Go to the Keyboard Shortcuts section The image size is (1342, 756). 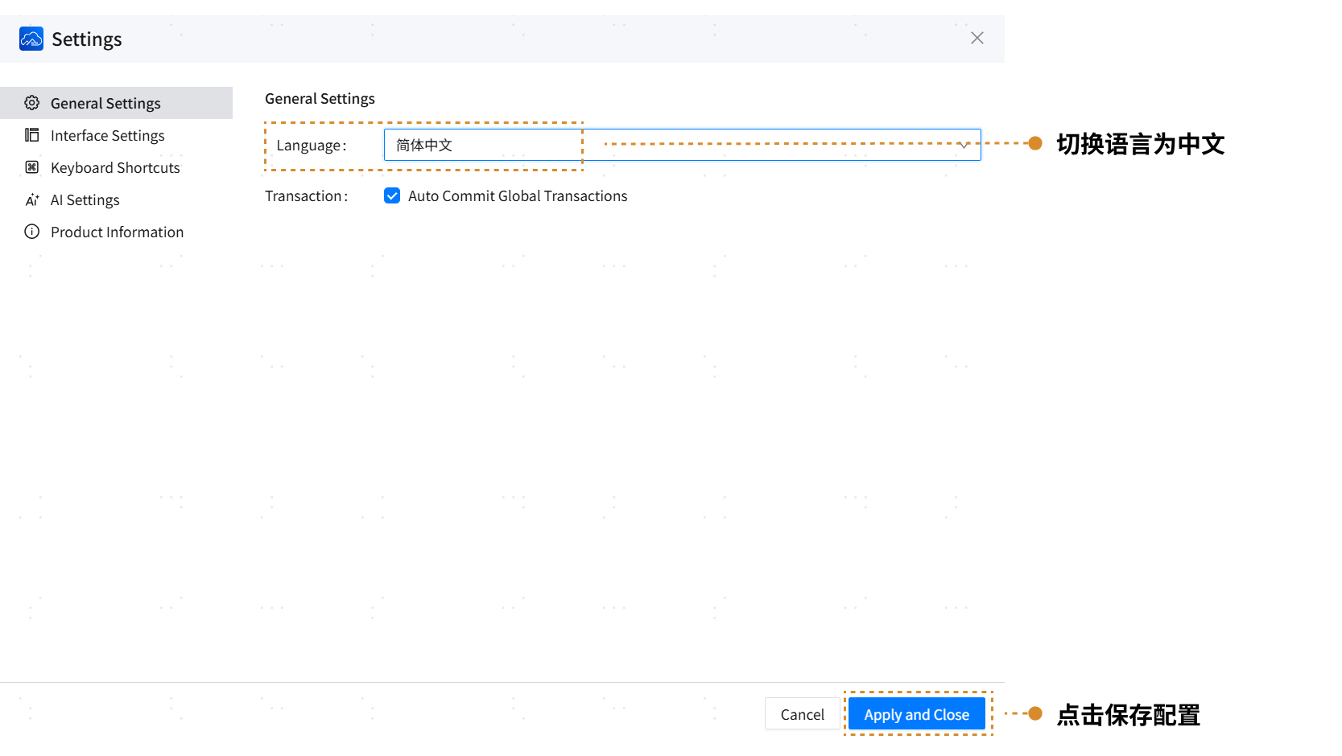click(x=115, y=167)
